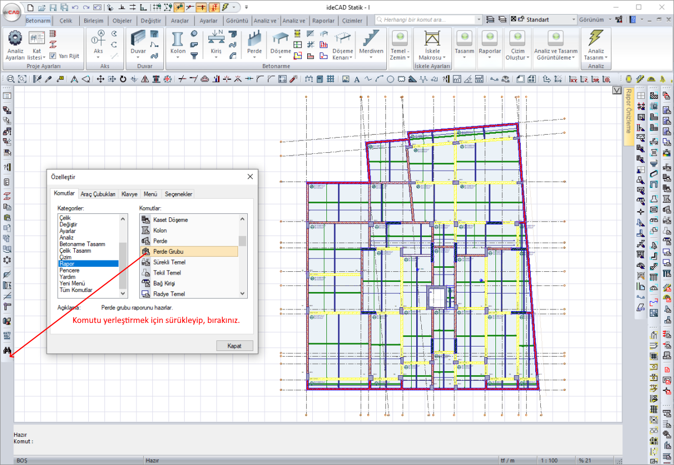This screenshot has height=465, width=674.
Task: Open Analiz Ayarları gear icon
Action: coord(15,39)
